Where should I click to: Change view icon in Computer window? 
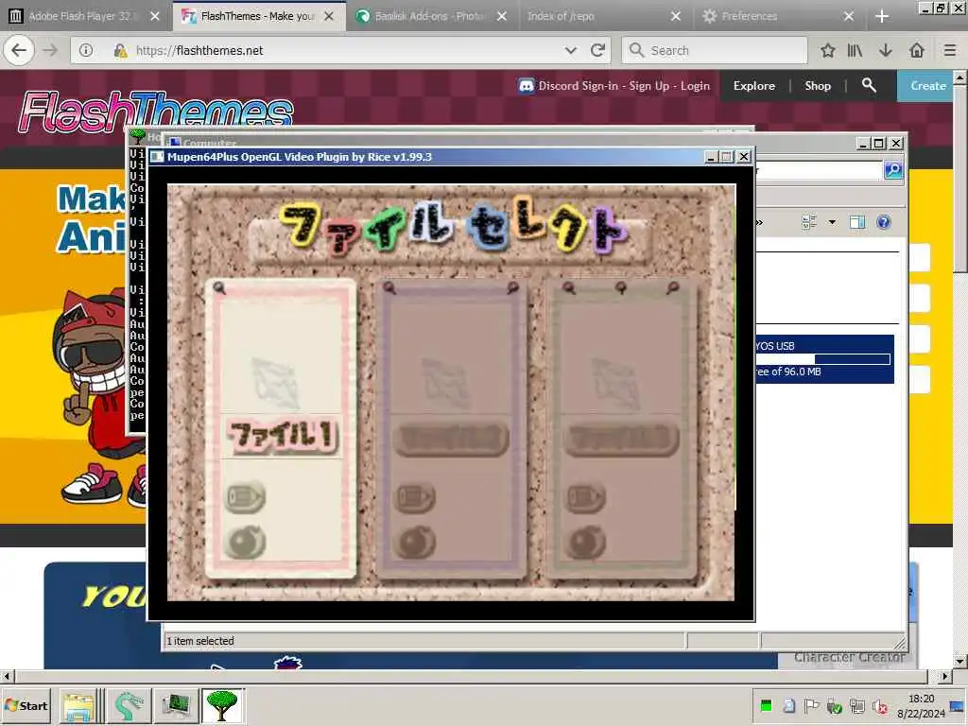tap(809, 222)
